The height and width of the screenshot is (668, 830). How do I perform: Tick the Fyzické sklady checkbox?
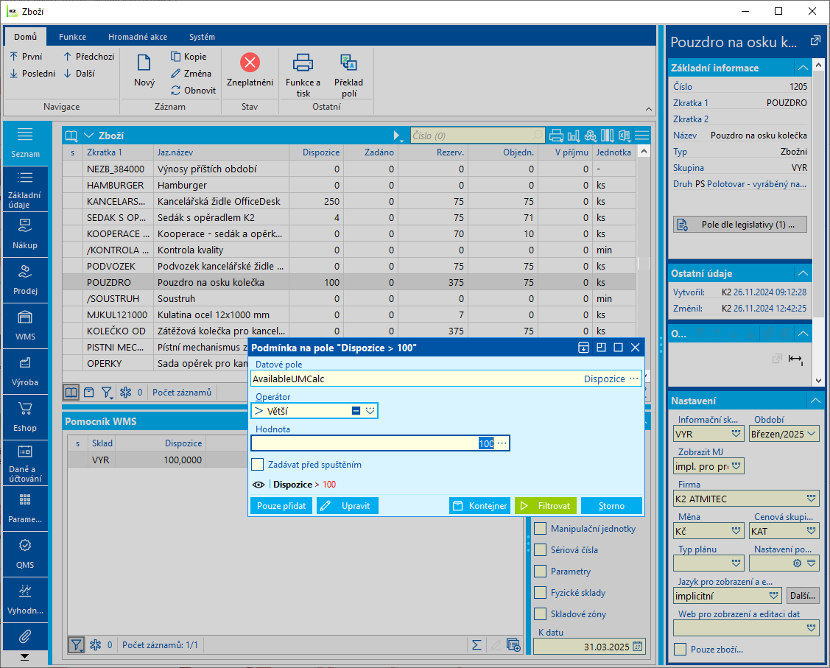coord(541,593)
